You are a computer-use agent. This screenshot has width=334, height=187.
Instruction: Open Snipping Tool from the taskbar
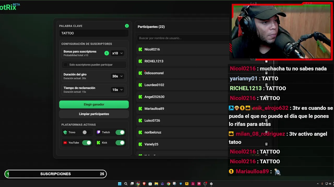pyautogui.click(x=175, y=184)
